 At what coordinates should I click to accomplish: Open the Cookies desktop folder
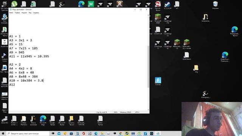tap(24, 121)
